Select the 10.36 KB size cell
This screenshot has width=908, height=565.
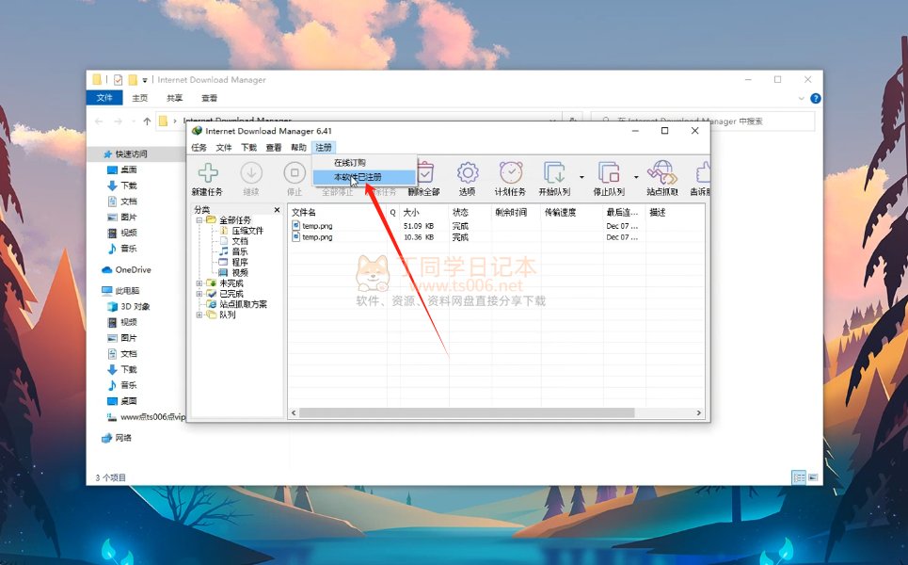click(x=418, y=237)
